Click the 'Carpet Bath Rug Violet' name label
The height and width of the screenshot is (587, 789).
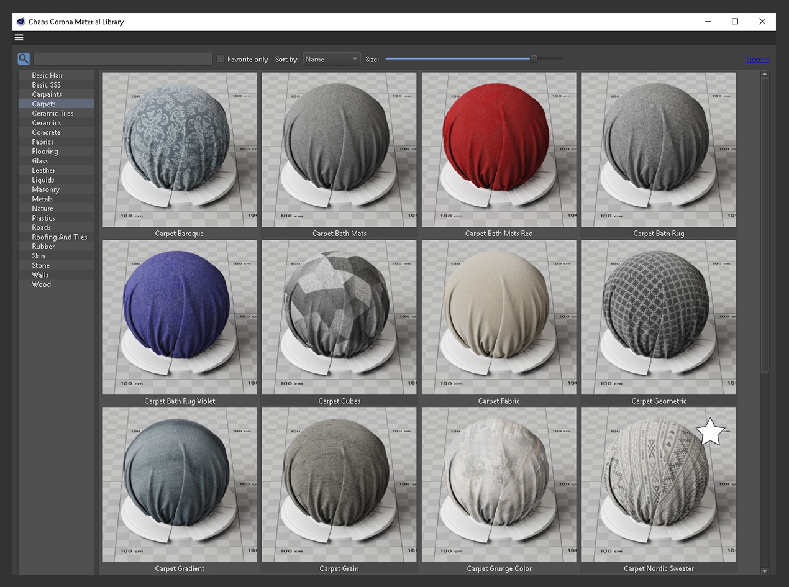pos(180,401)
